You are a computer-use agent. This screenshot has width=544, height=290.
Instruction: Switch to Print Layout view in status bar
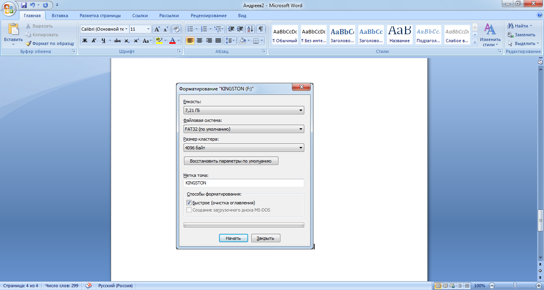click(438, 286)
